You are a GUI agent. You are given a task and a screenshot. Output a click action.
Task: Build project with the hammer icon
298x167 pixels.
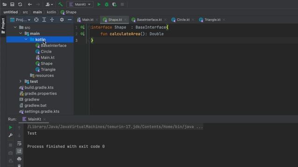[61, 4]
